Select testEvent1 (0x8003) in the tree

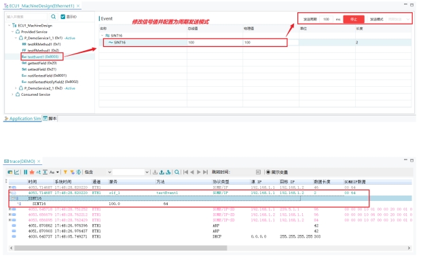[42, 57]
